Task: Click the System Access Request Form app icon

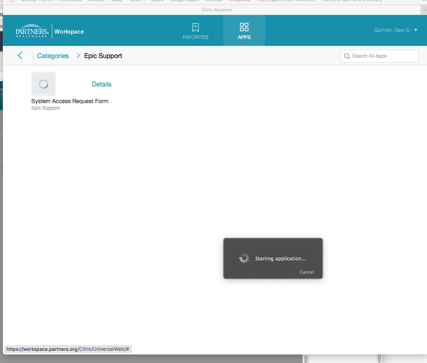Action: coord(44,84)
